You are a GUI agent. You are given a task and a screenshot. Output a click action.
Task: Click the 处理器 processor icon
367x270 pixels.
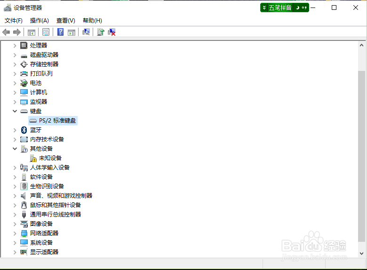(x=24, y=45)
